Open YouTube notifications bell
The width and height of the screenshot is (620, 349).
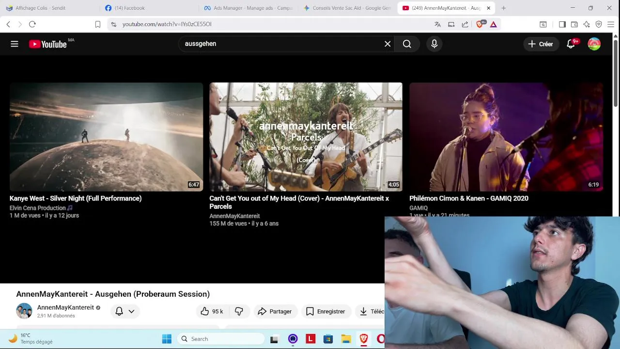click(571, 44)
